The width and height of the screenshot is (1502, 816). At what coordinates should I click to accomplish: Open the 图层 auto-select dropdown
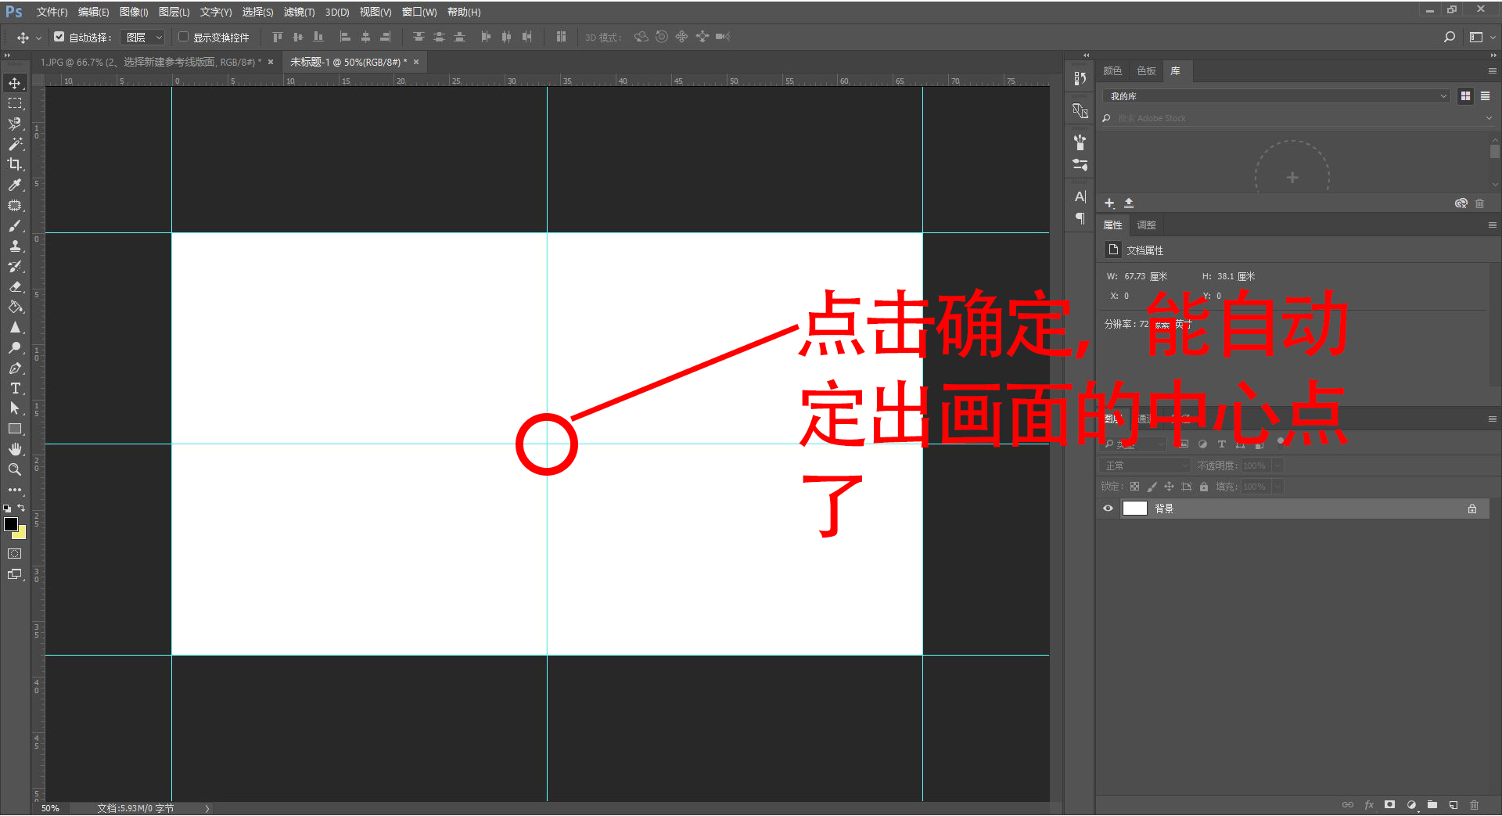coord(144,37)
